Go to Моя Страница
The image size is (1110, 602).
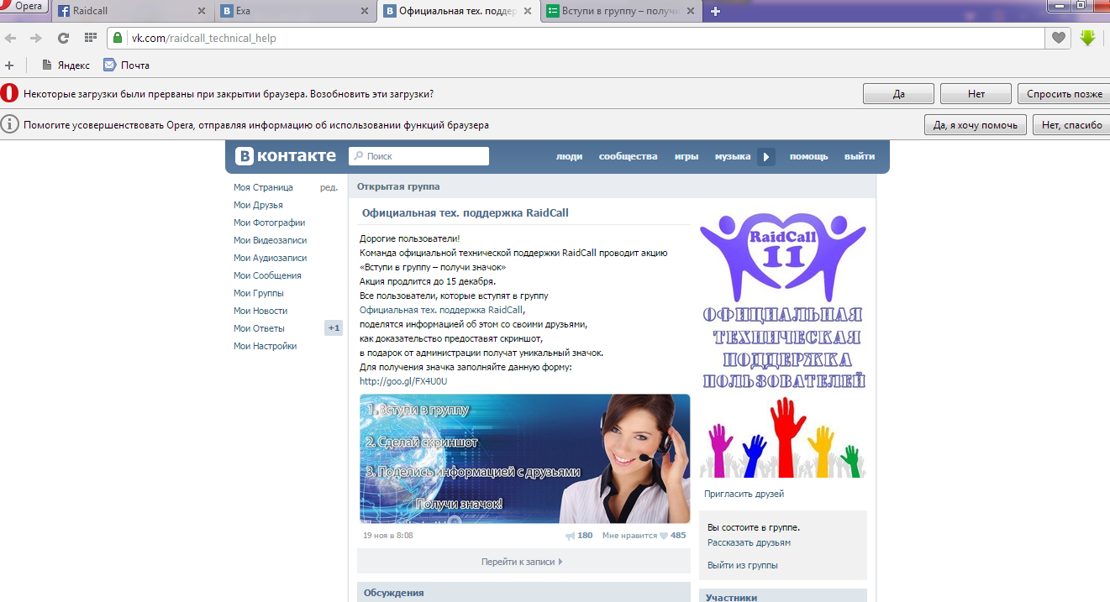[x=263, y=187]
